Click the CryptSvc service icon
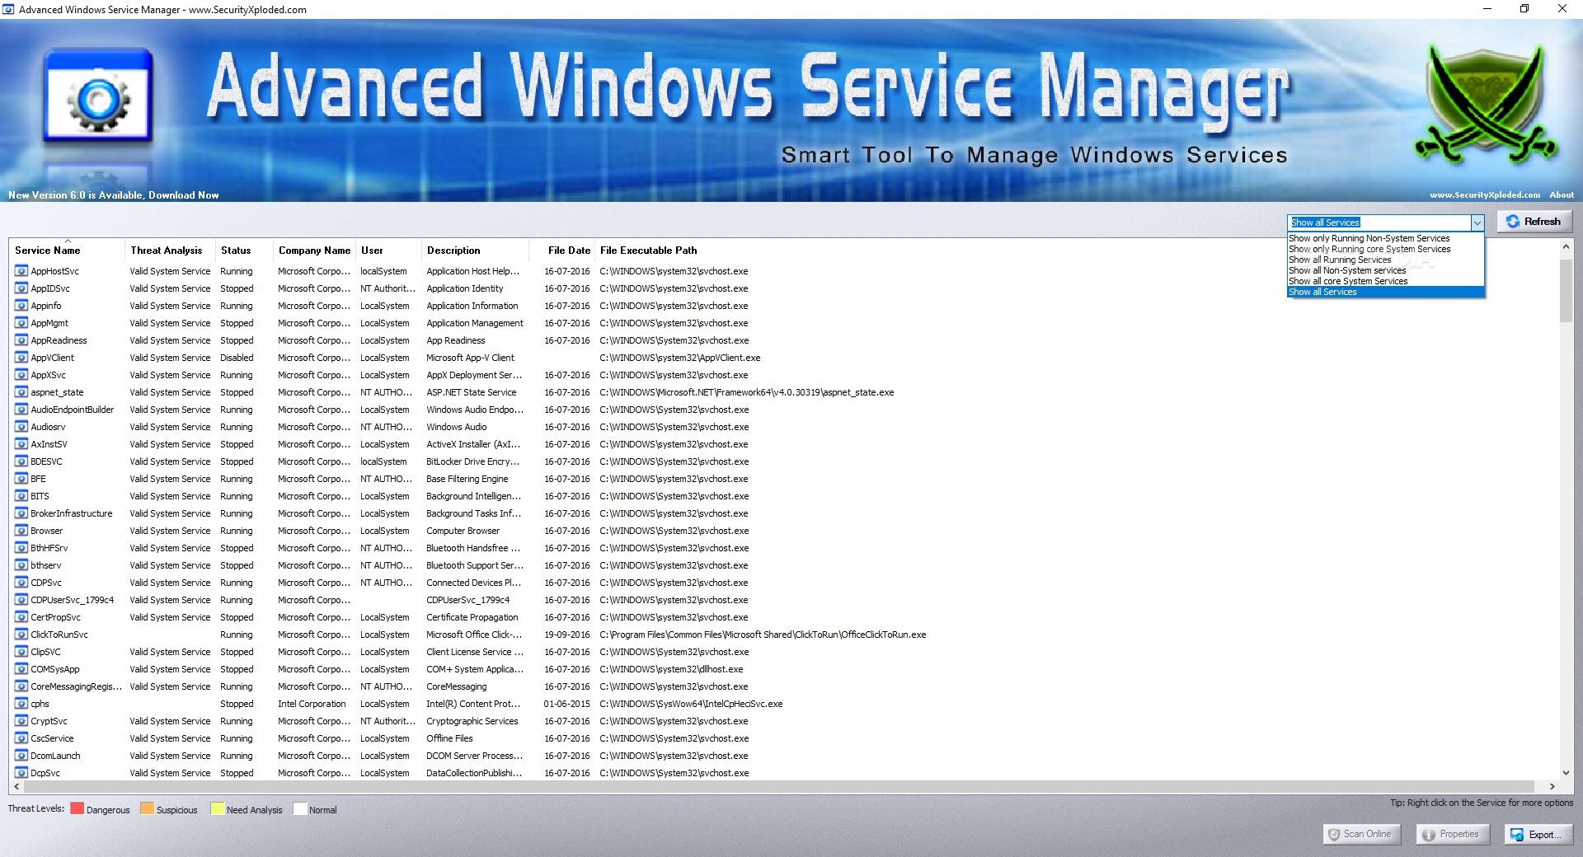The width and height of the screenshot is (1583, 857). 21,720
